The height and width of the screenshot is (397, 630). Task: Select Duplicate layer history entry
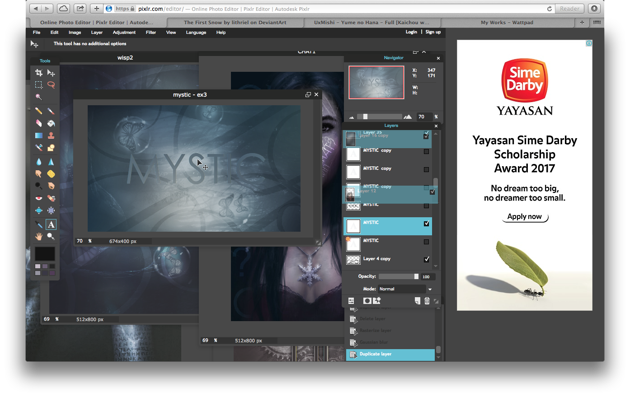pyautogui.click(x=390, y=355)
